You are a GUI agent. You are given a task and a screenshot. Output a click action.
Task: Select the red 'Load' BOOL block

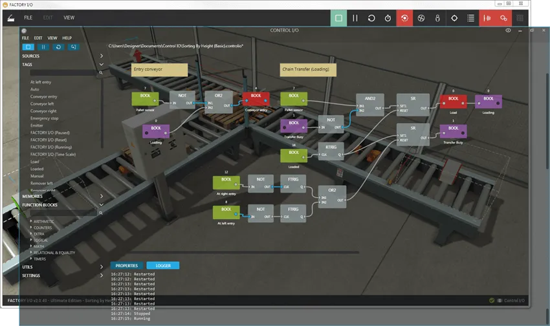click(x=453, y=102)
